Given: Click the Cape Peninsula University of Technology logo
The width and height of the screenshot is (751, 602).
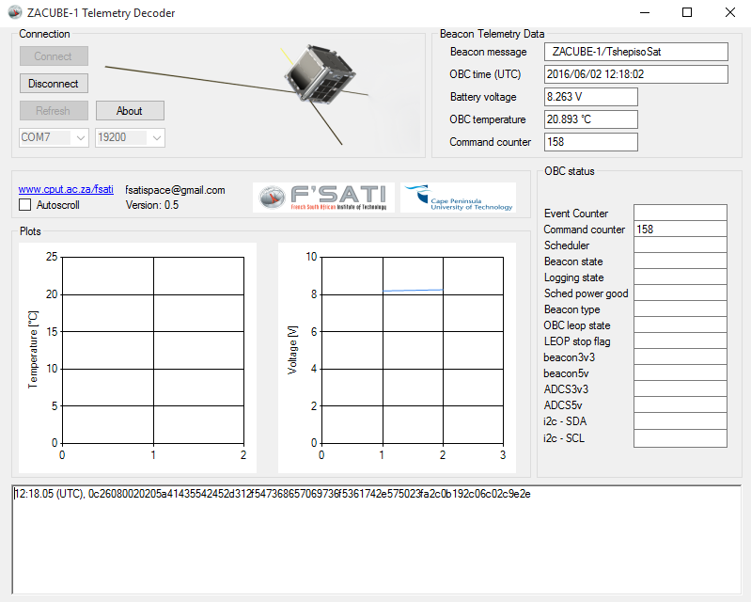Looking at the screenshot, I should 459,198.
